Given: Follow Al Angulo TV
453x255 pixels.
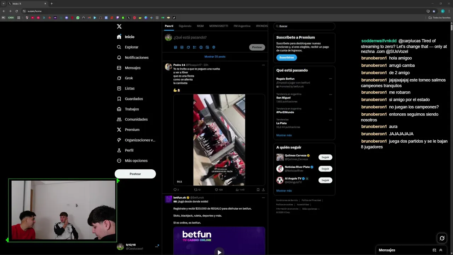Looking at the screenshot, I should coord(325,180).
